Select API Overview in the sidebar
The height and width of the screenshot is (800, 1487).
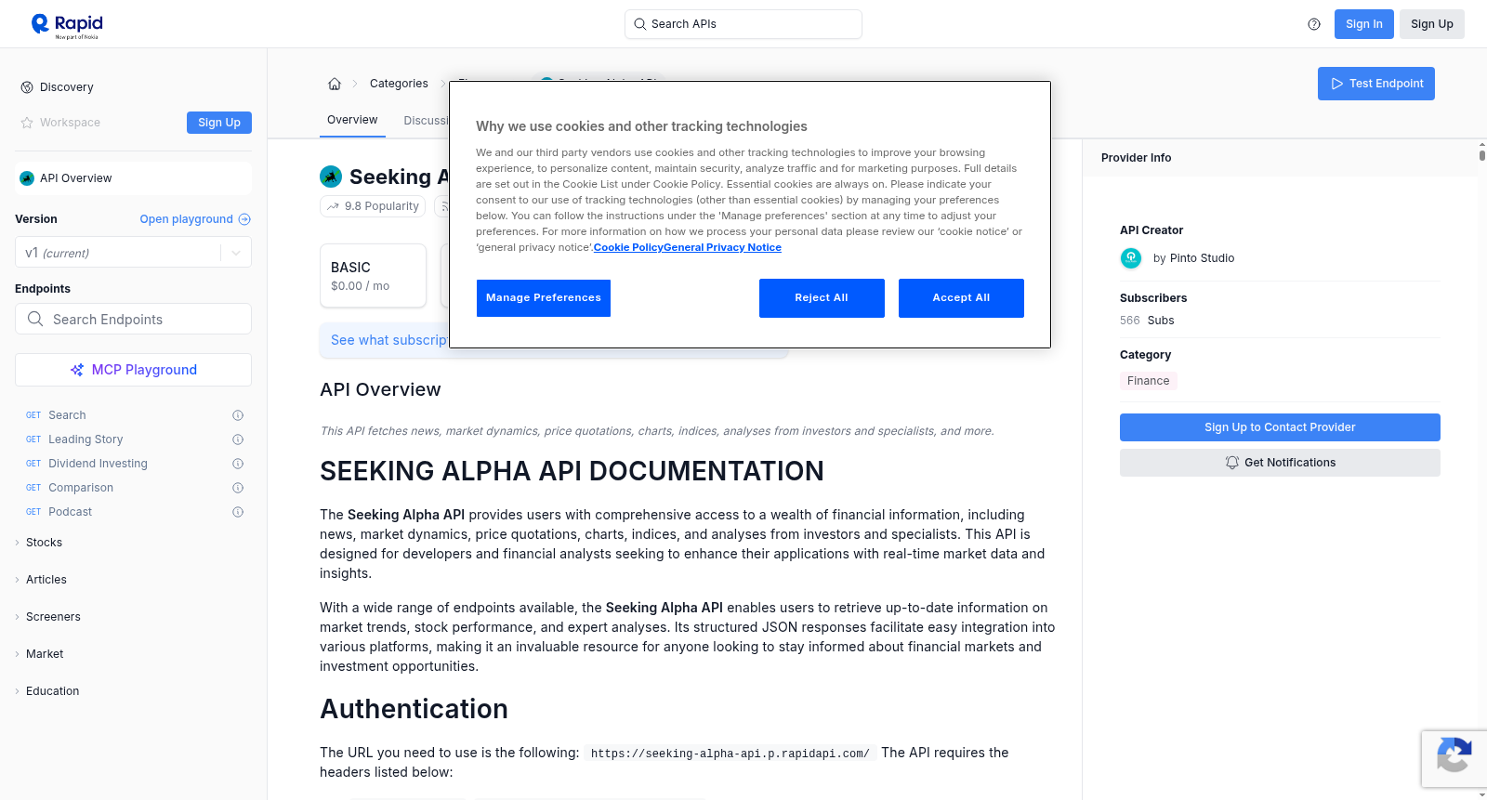click(133, 178)
